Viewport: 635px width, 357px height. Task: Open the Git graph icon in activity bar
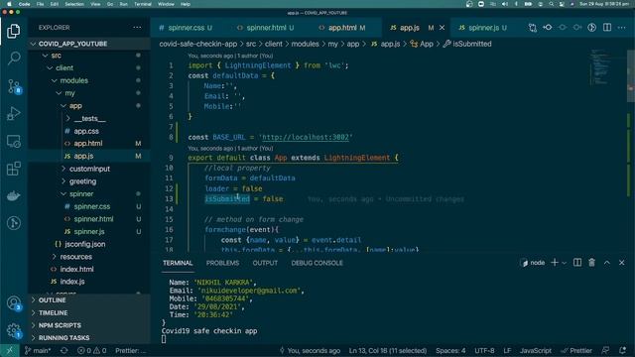point(13,223)
